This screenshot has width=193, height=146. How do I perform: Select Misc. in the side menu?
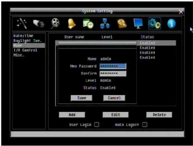(x=19, y=55)
